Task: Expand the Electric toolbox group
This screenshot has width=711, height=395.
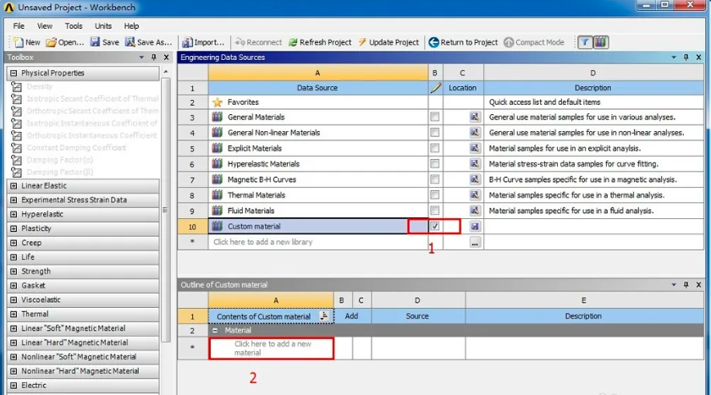Action: click(x=14, y=386)
